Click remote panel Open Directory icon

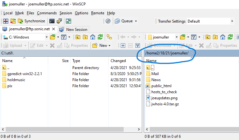tap(183, 37)
